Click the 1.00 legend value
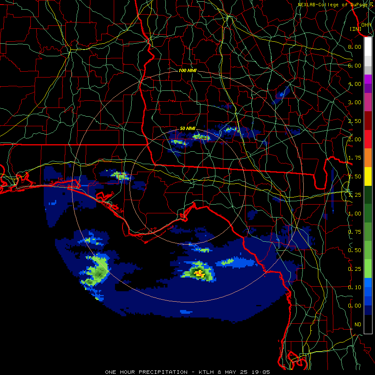The height and width of the screenshot is (375, 375). coord(355,213)
